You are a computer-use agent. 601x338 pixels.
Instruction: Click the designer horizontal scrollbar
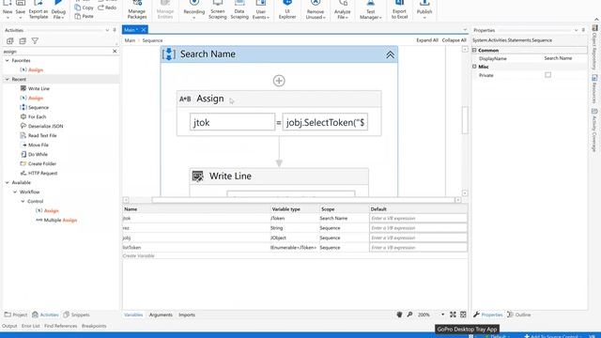[x=302, y=200]
